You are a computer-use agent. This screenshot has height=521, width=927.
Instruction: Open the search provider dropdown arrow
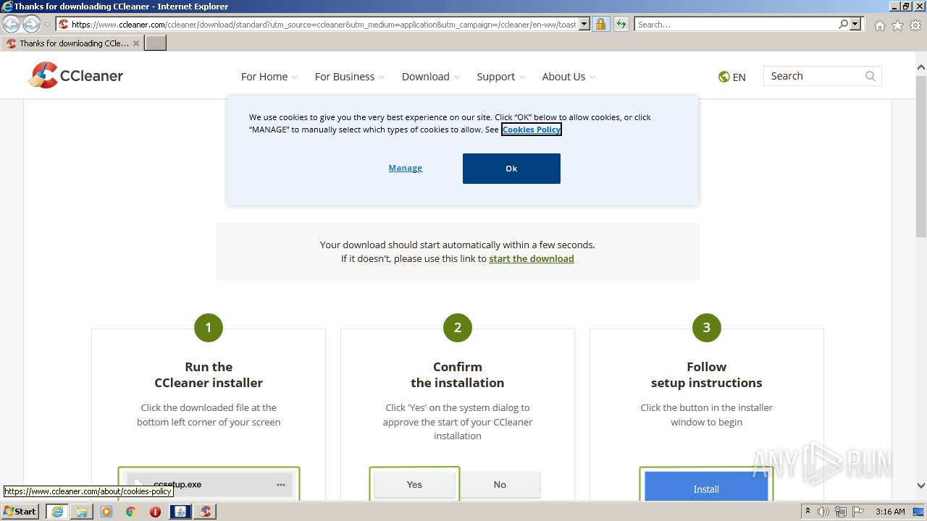click(x=855, y=25)
